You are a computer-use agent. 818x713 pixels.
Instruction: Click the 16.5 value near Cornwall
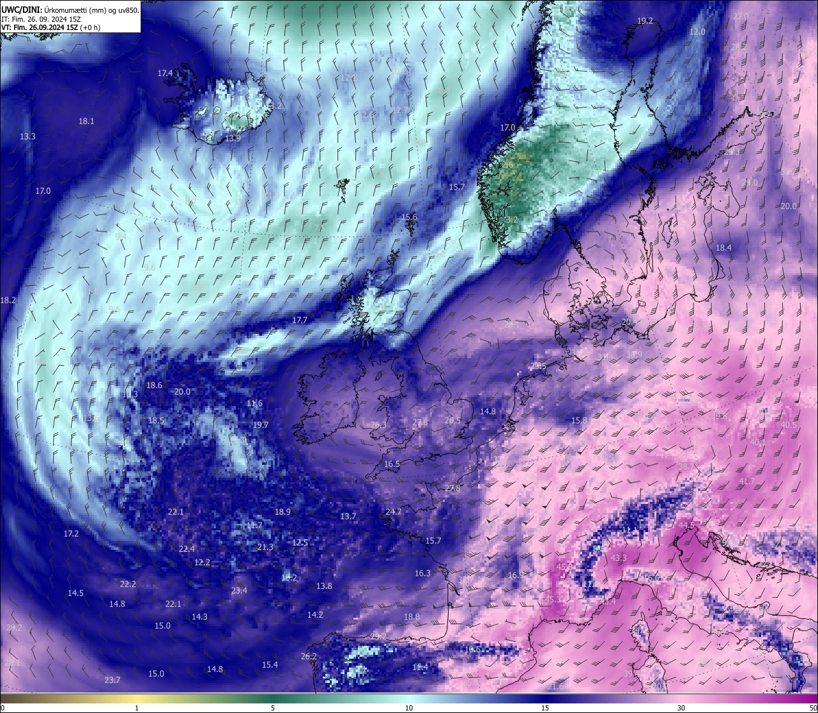(392, 464)
